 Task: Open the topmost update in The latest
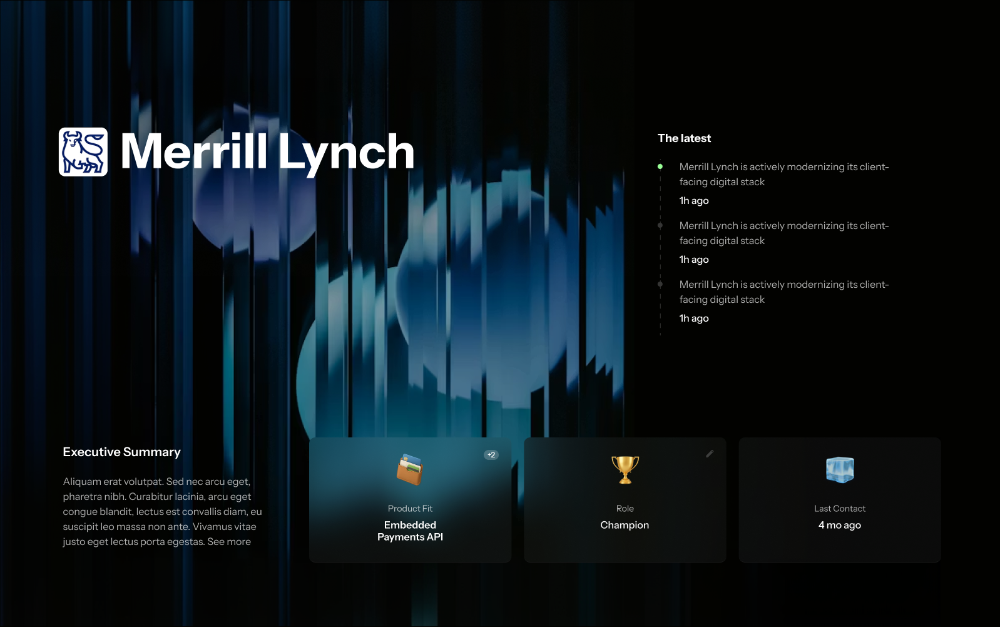pos(783,174)
